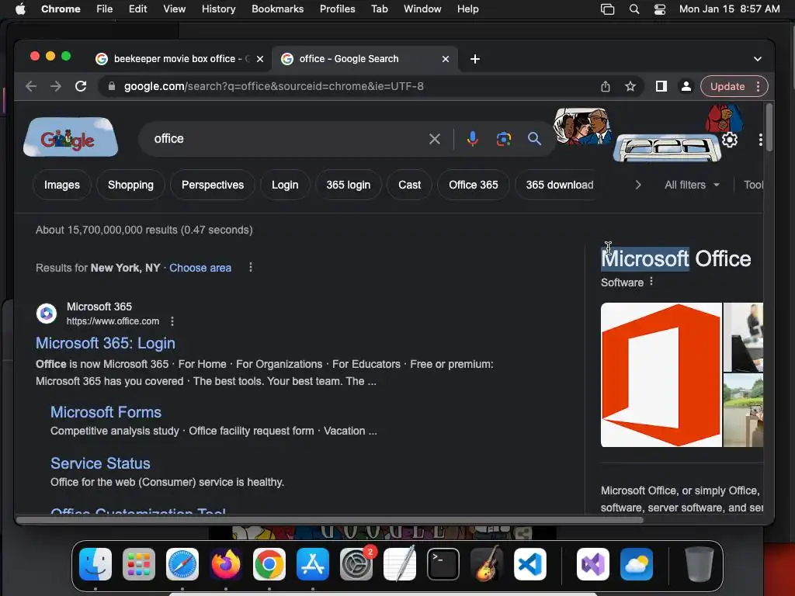Open options next to Microsoft 365 result
Screen dimensions: 795x596
[x=172, y=321]
